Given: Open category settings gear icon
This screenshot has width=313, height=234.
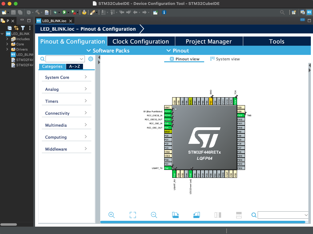Looking at the screenshot, I should click(91, 59).
